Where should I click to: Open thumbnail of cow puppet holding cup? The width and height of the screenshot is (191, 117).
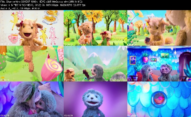159,28
